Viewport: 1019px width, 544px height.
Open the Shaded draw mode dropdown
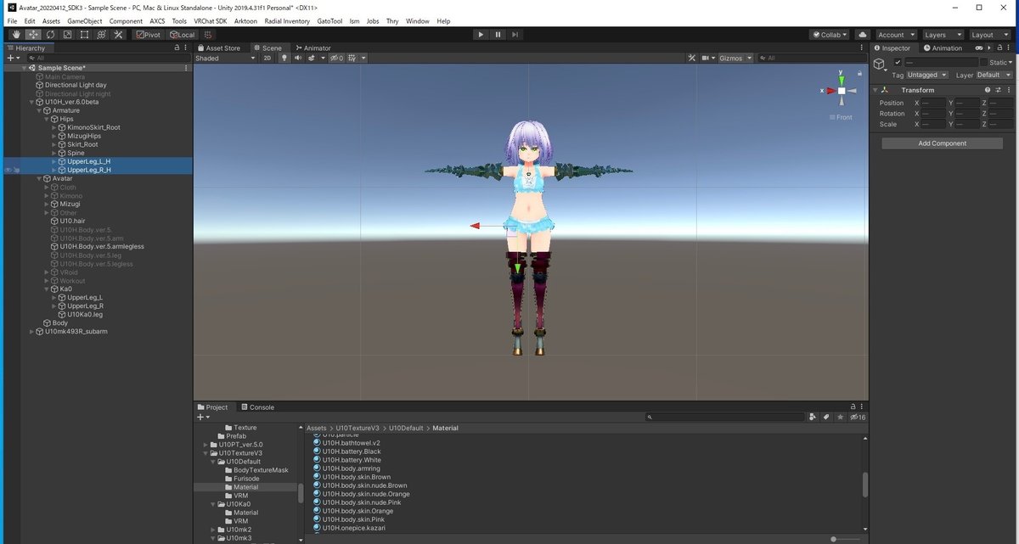[225, 58]
